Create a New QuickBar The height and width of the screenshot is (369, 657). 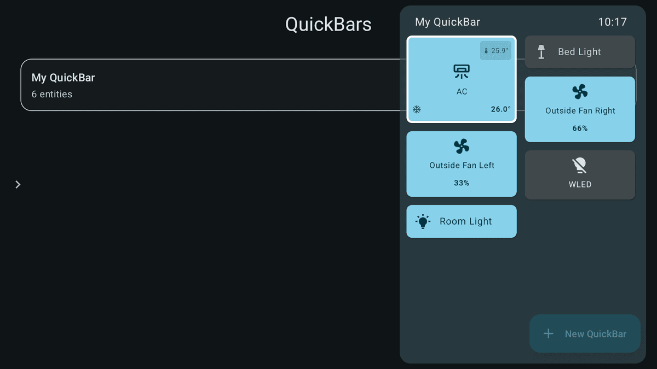pyautogui.click(x=585, y=333)
